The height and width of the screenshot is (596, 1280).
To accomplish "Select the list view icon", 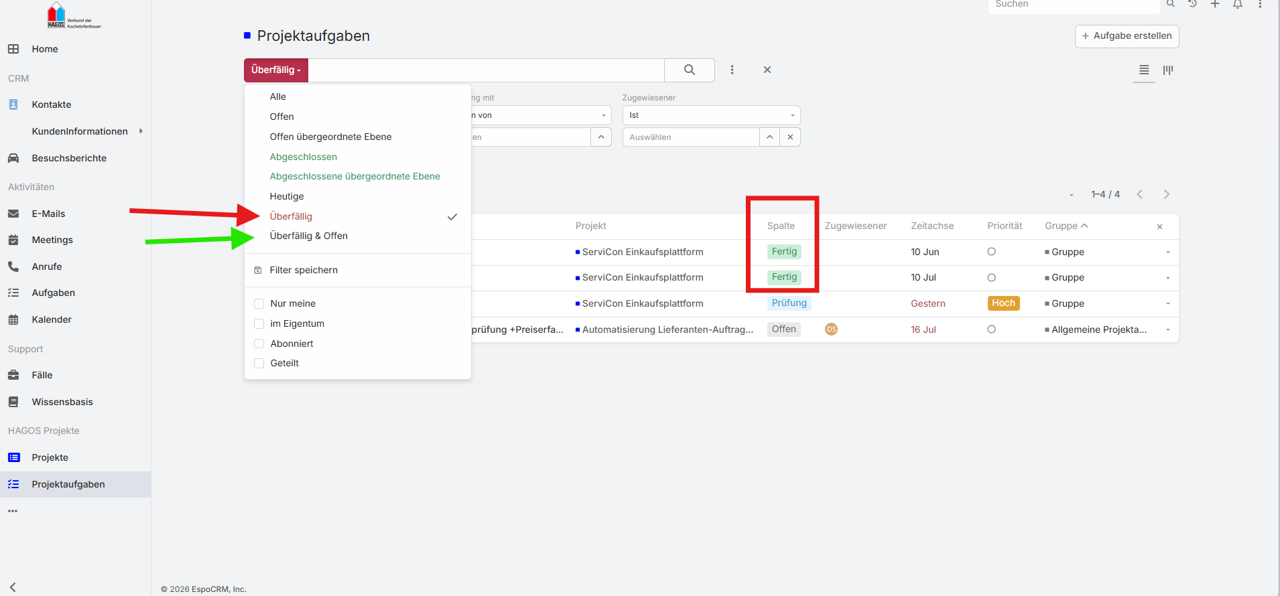I will click(1144, 70).
